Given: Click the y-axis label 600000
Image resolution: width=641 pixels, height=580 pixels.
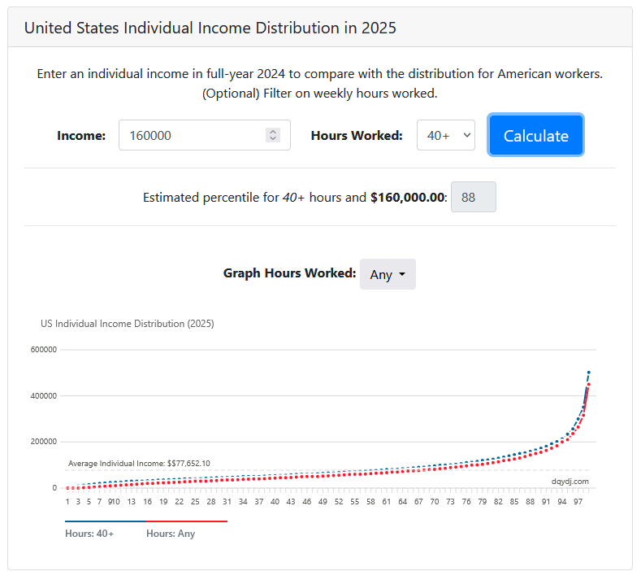Looking at the screenshot, I should pyautogui.click(x=43, y=350).
